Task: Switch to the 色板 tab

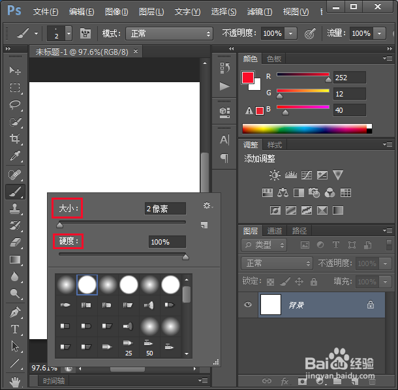Action: 273,59
